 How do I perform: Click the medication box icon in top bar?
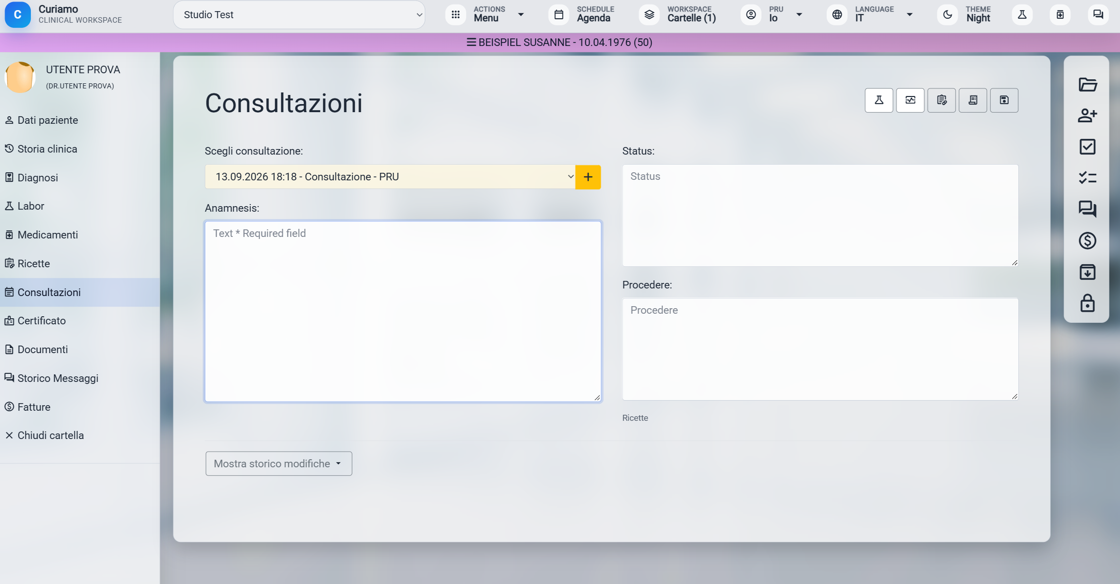coord(1060,15)
